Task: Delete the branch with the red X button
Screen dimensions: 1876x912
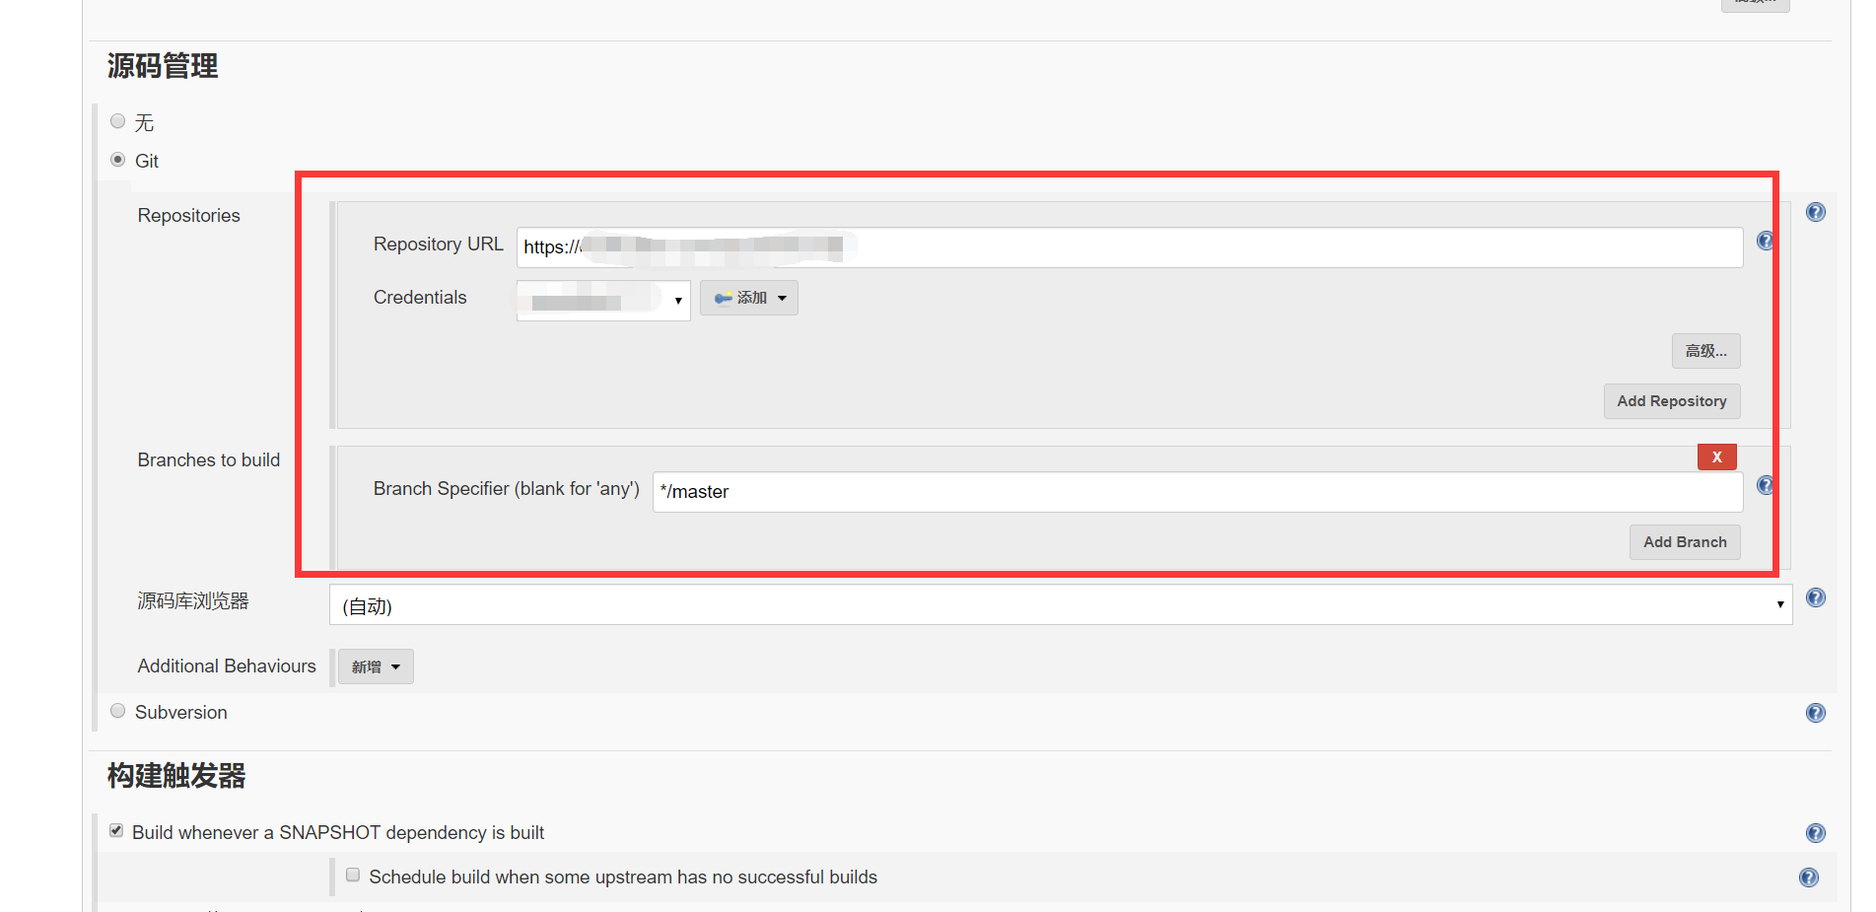Action: (x=1716, y=456)
